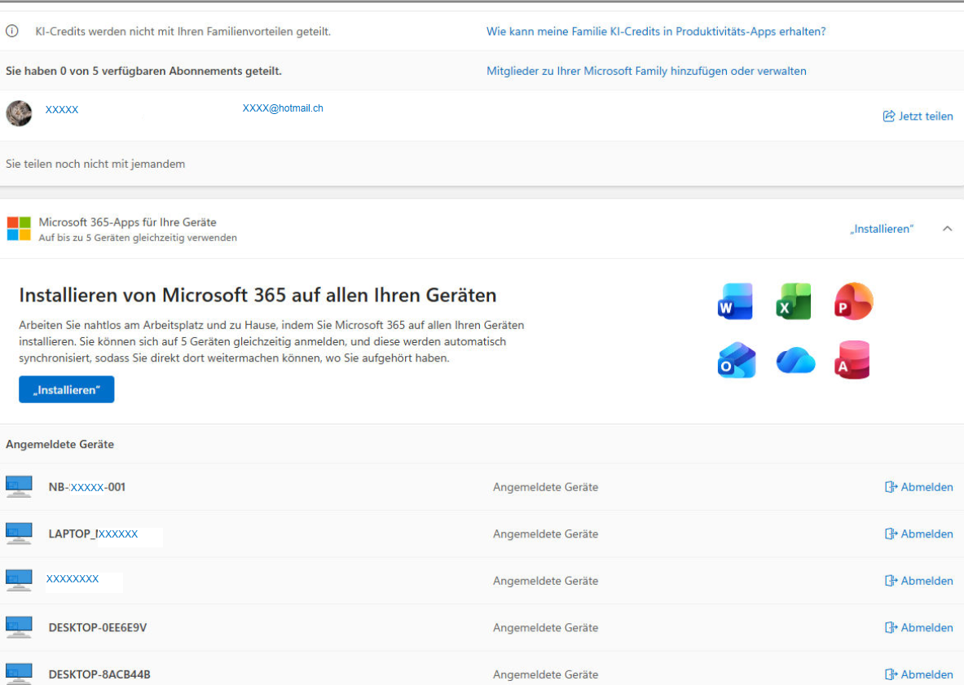
Task: Click the user profile avatar picture
Action: pyautogui.click(x=19, y=114)
